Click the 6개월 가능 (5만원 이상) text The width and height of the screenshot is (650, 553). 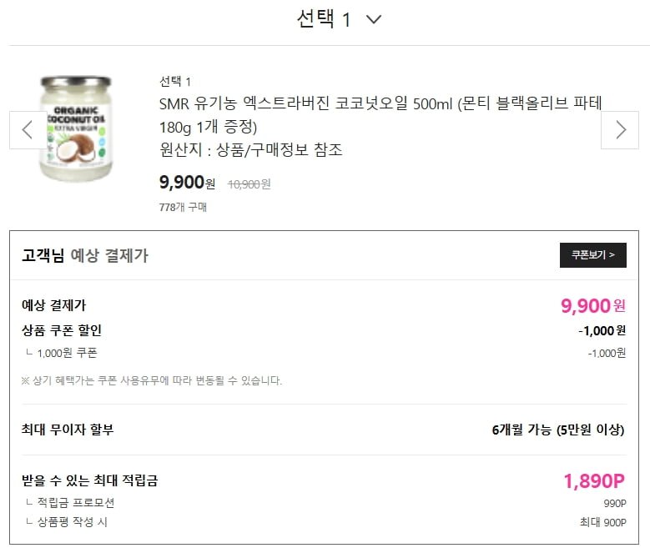tap(558, 430)
